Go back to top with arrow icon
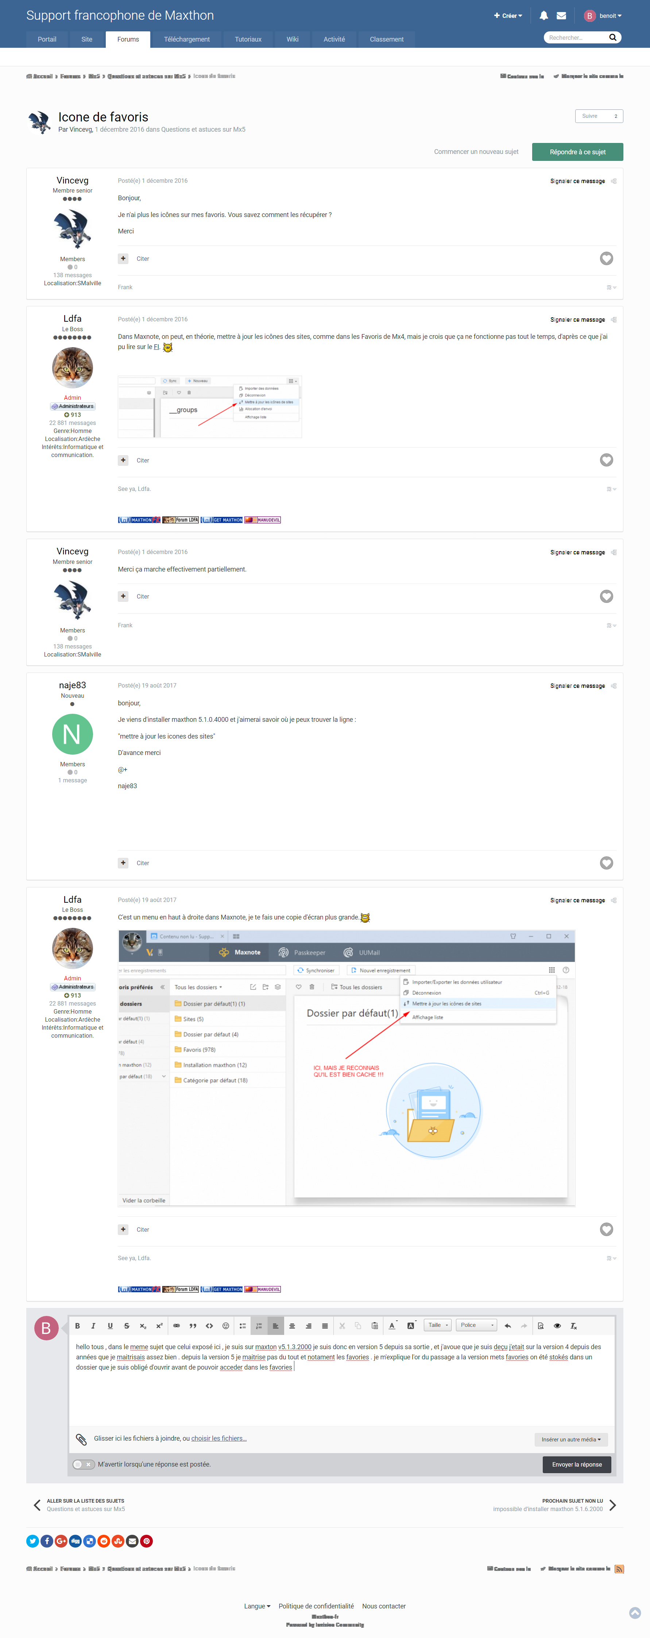This screenshot has height=1638, width=650. 635,1612
